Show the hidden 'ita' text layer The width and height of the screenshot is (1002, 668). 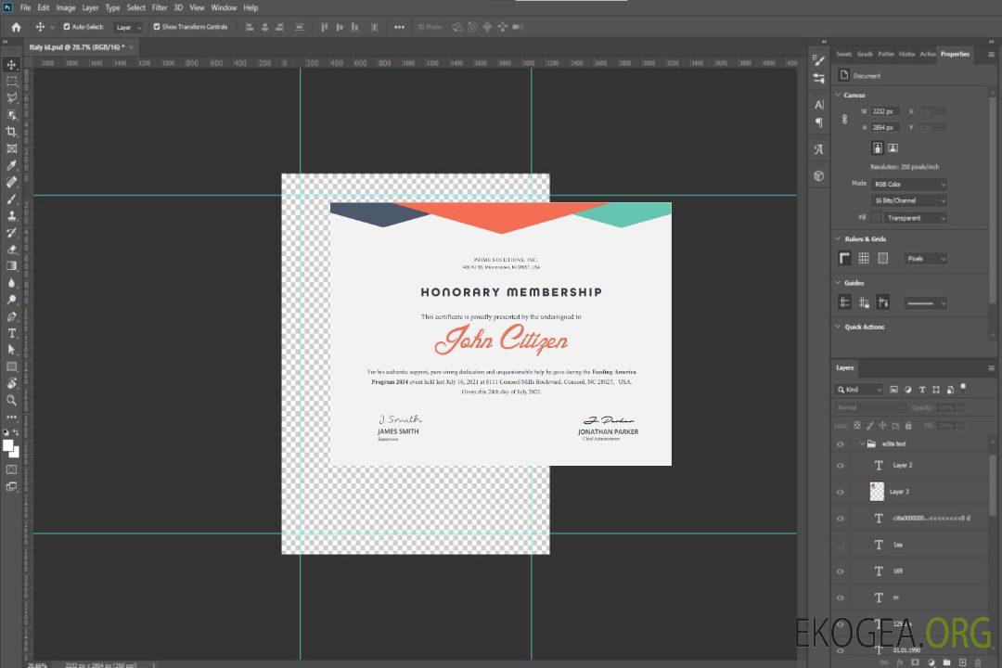841,545
